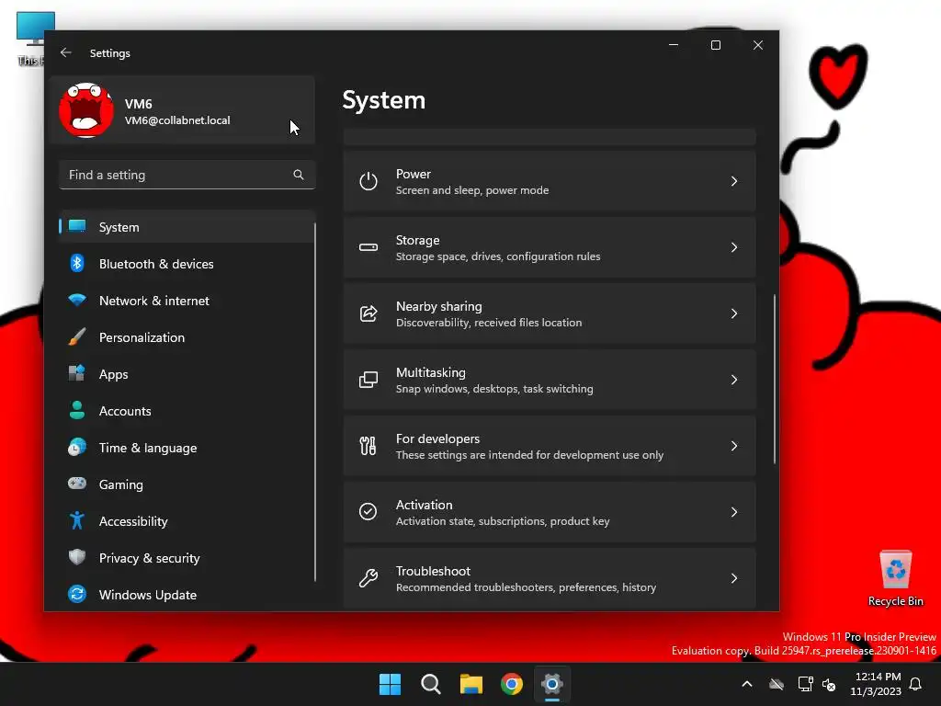Click the muted volume tray icon

(830, 684)
